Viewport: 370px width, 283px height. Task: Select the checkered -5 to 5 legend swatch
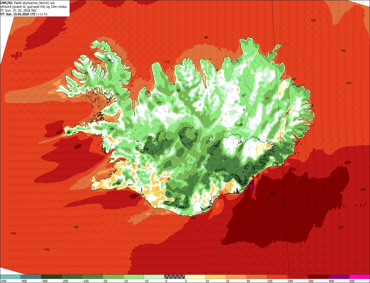coord(175,277)
